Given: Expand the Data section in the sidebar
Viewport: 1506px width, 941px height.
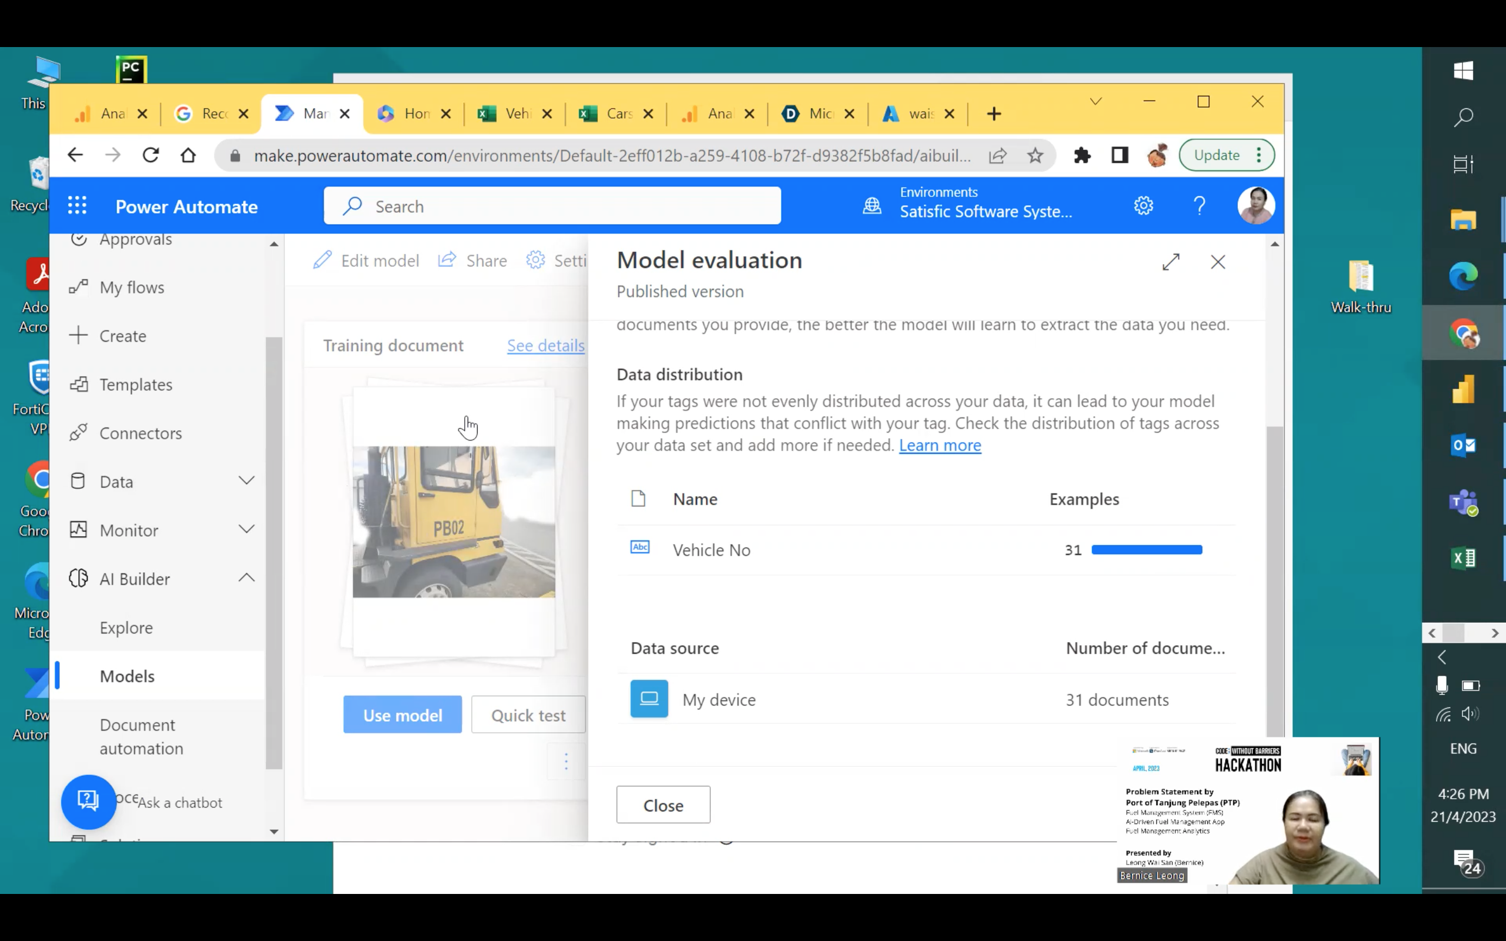Looking at the screenshot, I should (x=246, y=480).
